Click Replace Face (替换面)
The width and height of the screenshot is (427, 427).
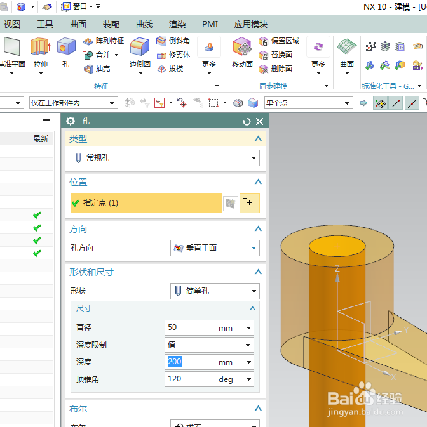click(x=275, y=55)
